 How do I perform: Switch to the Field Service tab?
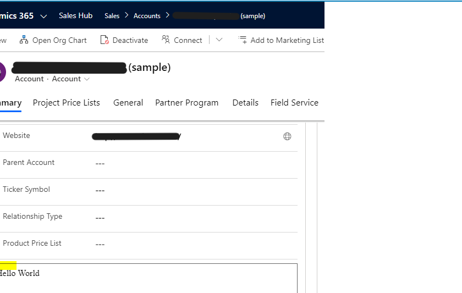[294, 103]
